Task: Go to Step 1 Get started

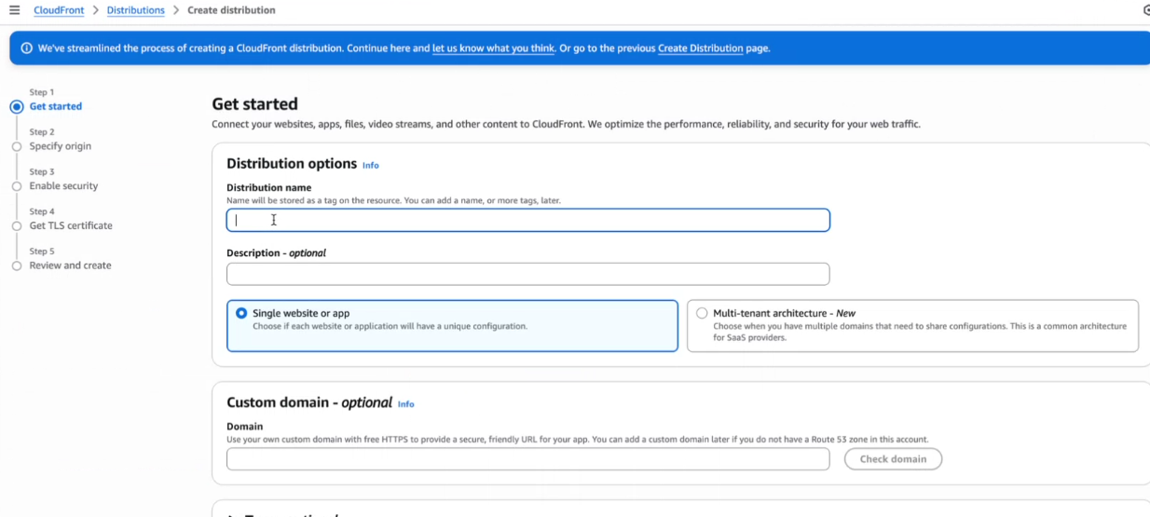Action: click(x=55, y=106)
